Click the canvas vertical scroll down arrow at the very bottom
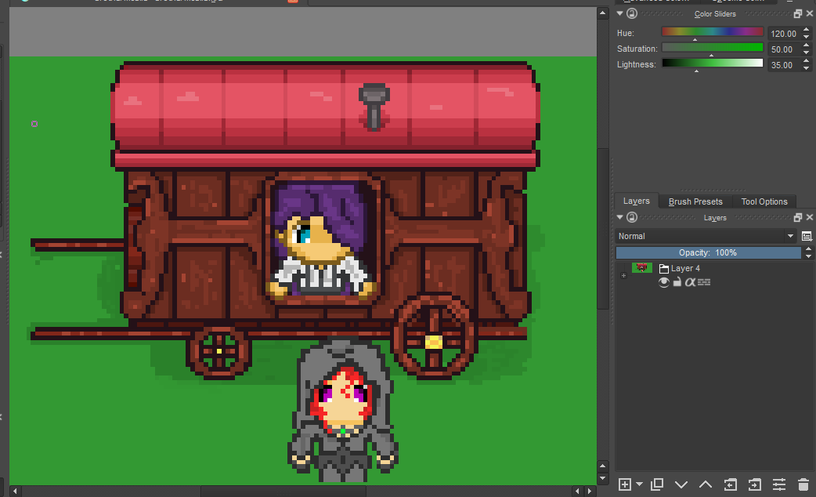This screenshot has width=816, height=497. click(x=603, y=478)
